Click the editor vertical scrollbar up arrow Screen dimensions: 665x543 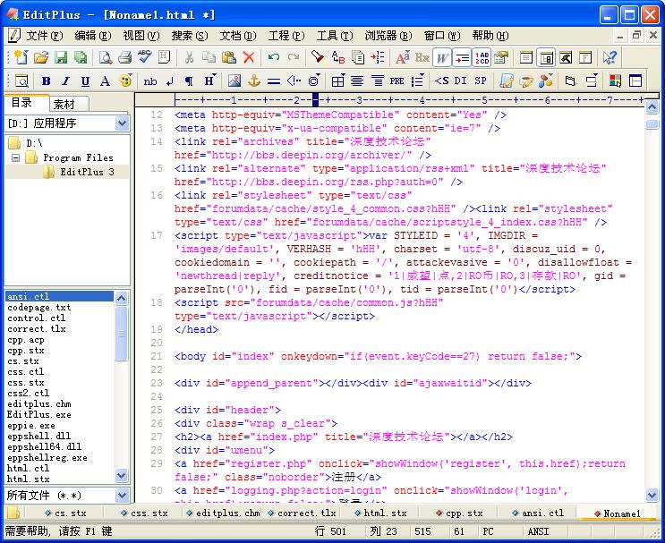tap(652, 106)
